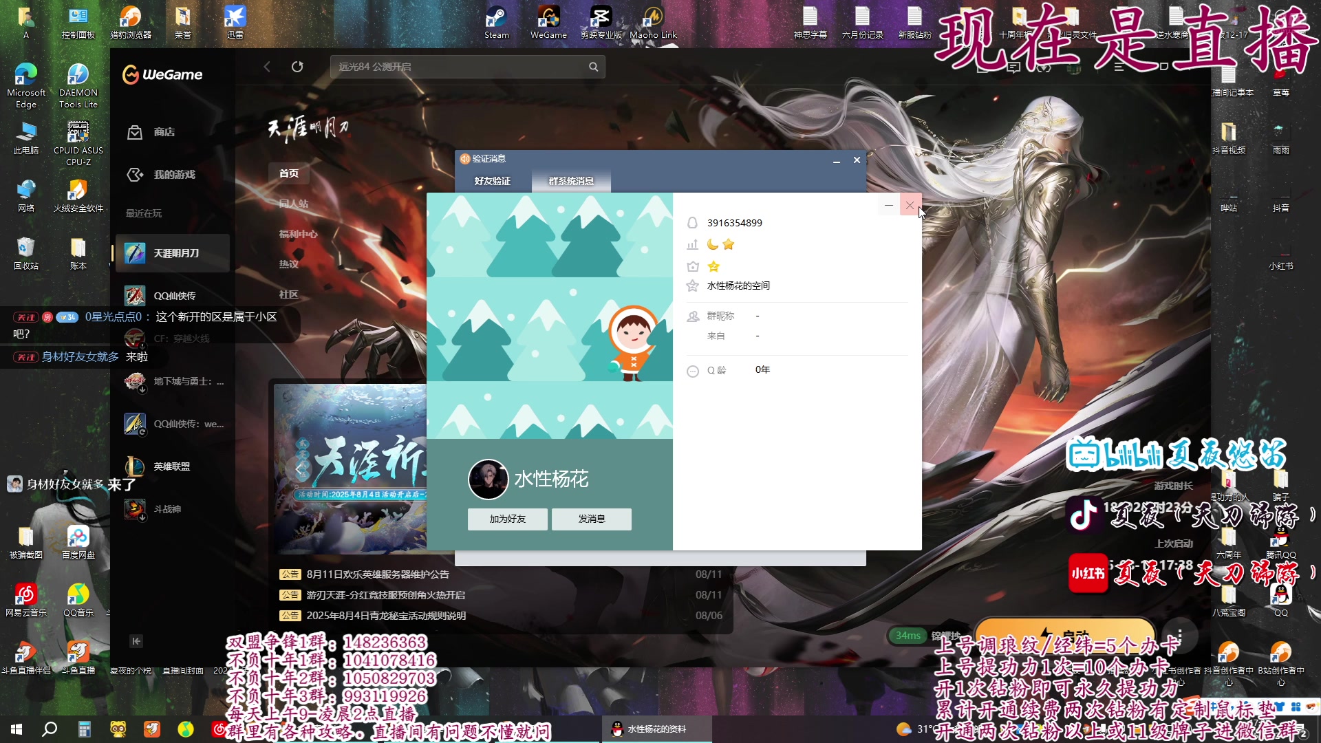Open the 回收站 desktop icon
Viewport: 1321px width, 743px height.
click(x=26, y=253)
